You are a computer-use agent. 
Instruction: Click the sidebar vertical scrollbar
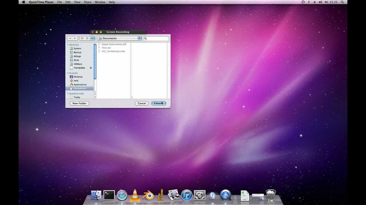click(x=95, y=61)
